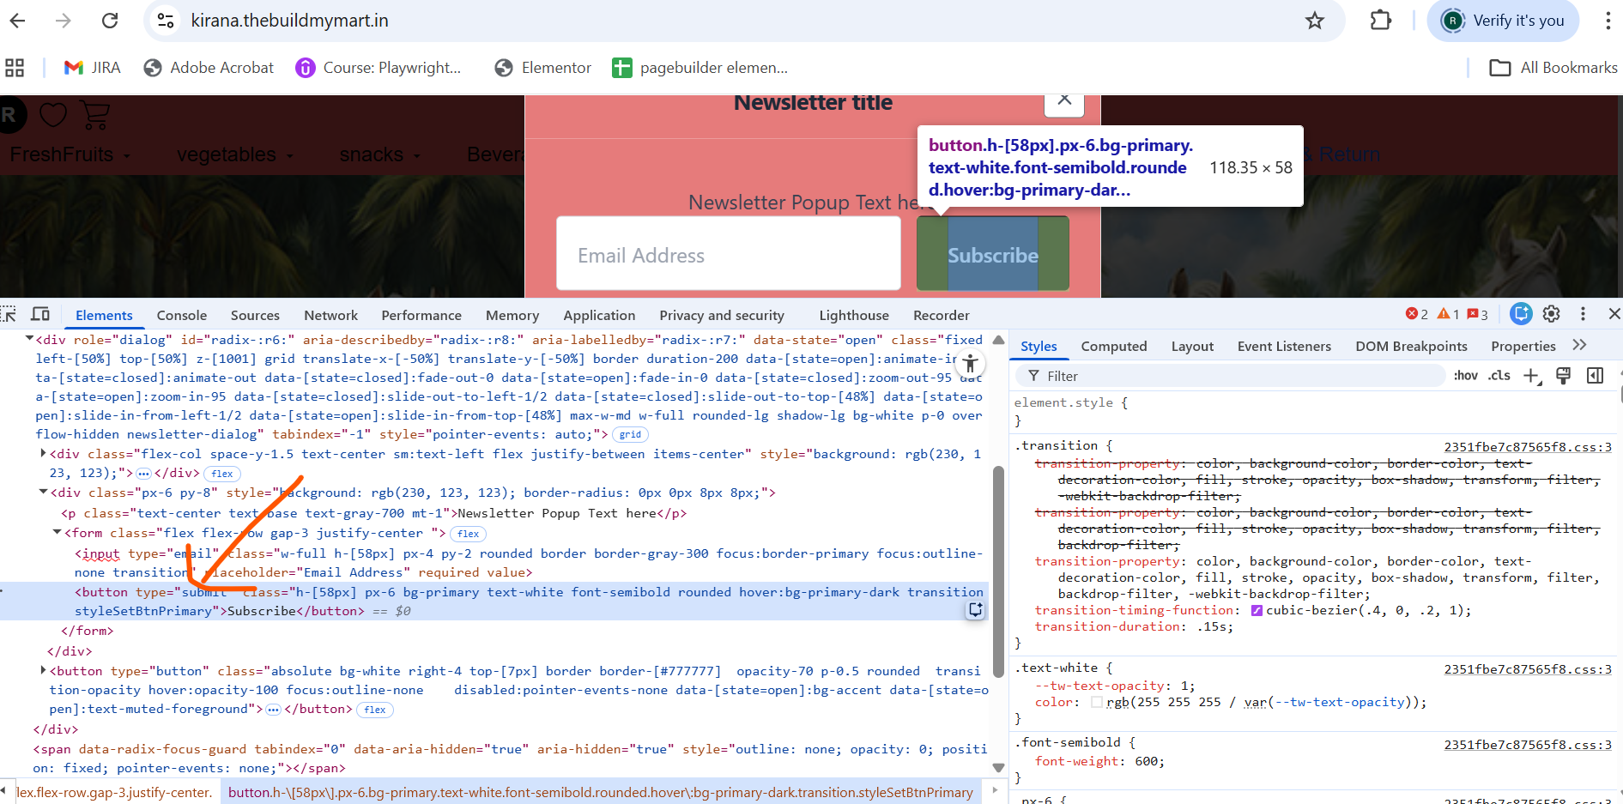Open site information icon in address bar
Screen dimensions: 1623x804
(x=166, y=21)
